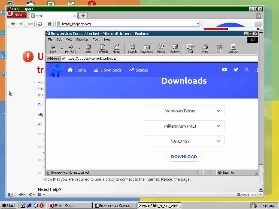Open a new tab with Opera plus button

pyautogui.click(x=83, y=16)
